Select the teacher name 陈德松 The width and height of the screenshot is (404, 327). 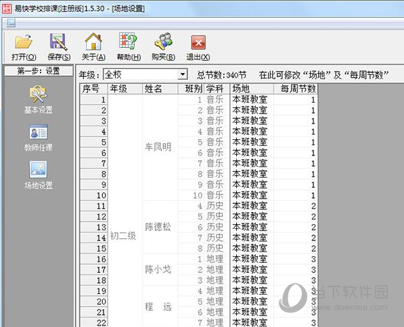tap(158, 227)
